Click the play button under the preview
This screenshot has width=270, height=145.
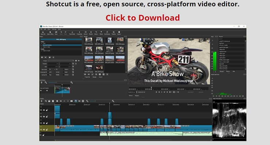click(x=162, y=92)
